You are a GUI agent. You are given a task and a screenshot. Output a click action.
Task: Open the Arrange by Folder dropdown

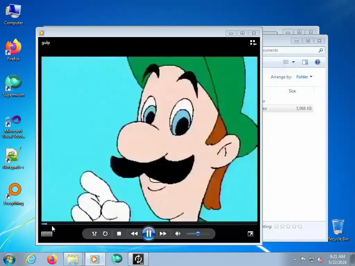click(304, 77)
